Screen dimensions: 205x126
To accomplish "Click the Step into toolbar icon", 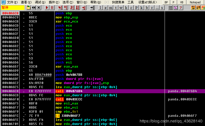I will click(60, 8).
